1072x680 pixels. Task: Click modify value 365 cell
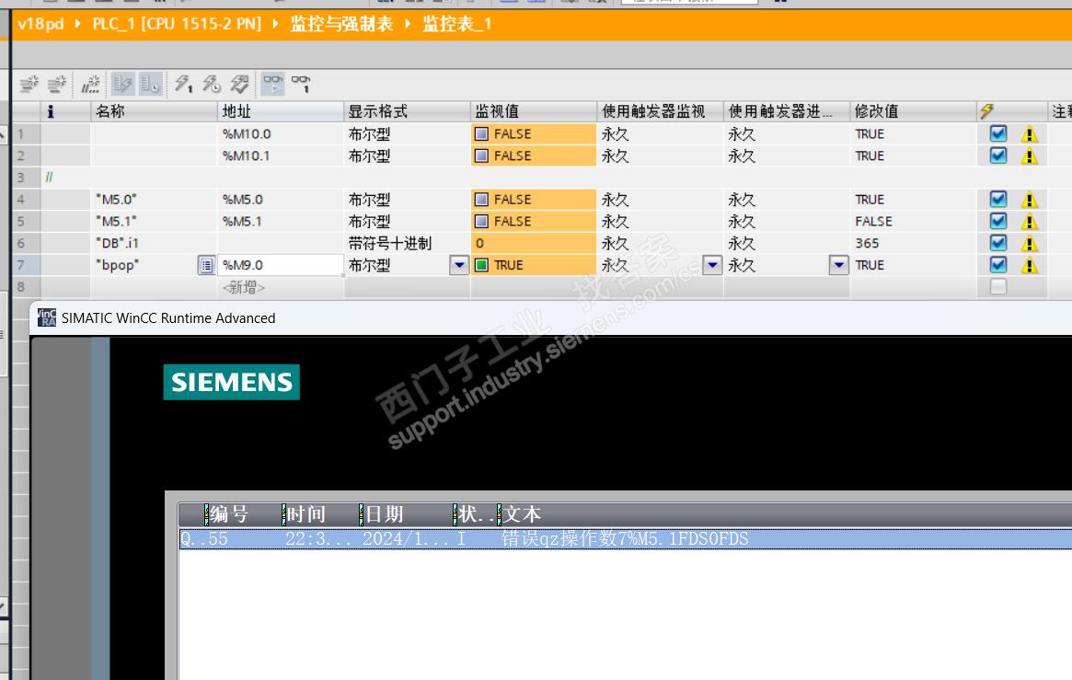click(x=913, y=243)
